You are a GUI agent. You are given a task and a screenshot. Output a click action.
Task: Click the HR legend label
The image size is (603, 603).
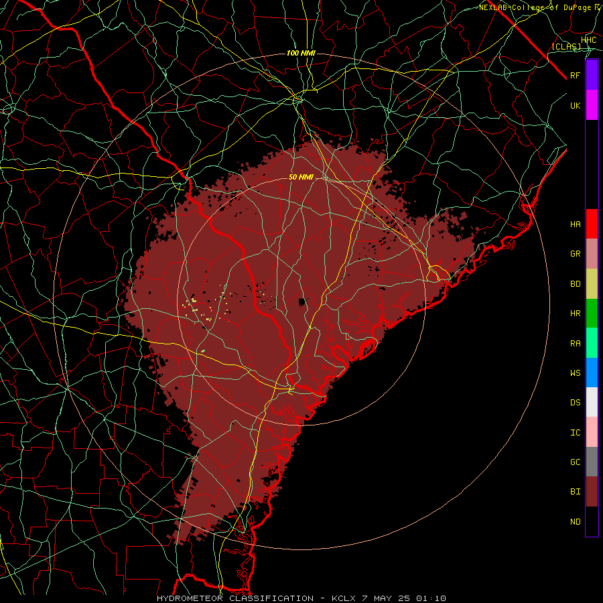tap(575, 314)
